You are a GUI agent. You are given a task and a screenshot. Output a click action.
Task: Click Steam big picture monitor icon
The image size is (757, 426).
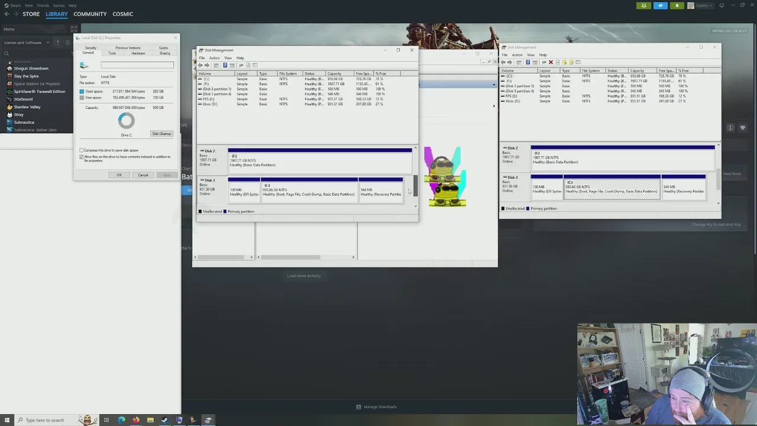[x=722, y=5]
